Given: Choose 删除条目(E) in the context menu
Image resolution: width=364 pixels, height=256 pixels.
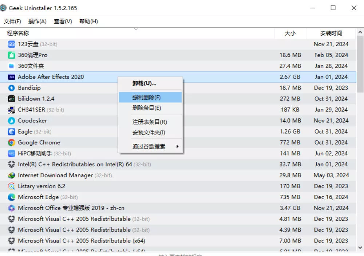Looking at the screenshot, I should [x=150, y=108].
